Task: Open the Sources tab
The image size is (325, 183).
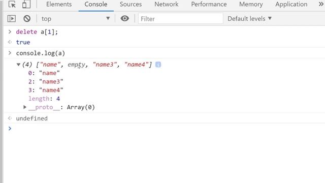Action: [x=131, y=4]
